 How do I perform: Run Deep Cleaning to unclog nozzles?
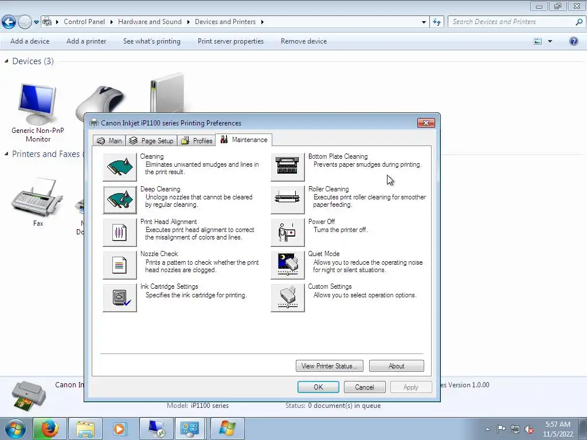point(120,200)
